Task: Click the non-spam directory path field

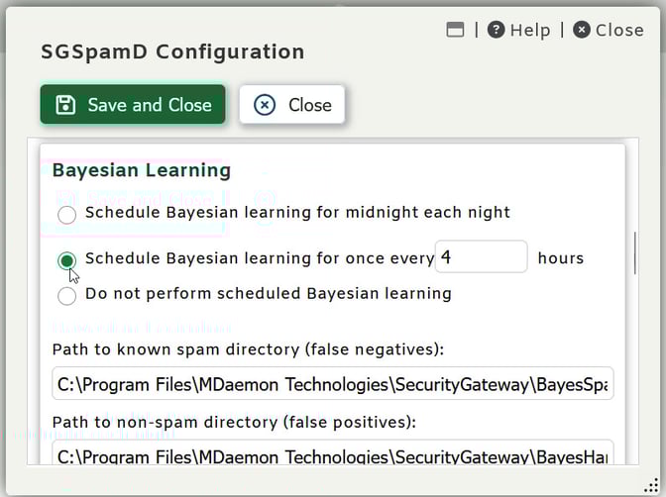Action: point(333,452)
